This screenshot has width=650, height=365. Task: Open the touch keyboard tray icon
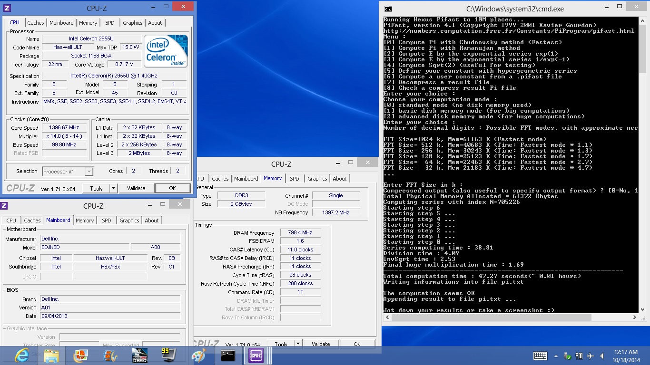pos(540,355)
